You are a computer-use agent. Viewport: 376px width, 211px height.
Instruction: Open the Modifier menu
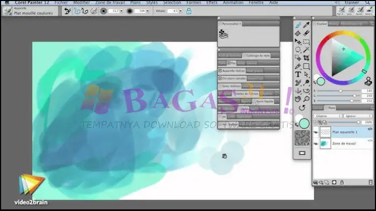tap(81, 3)
